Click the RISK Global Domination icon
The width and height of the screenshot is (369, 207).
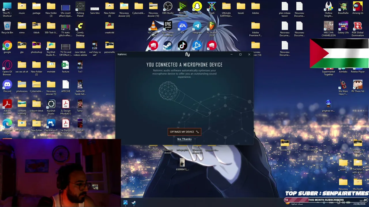(x=358, y=29)
